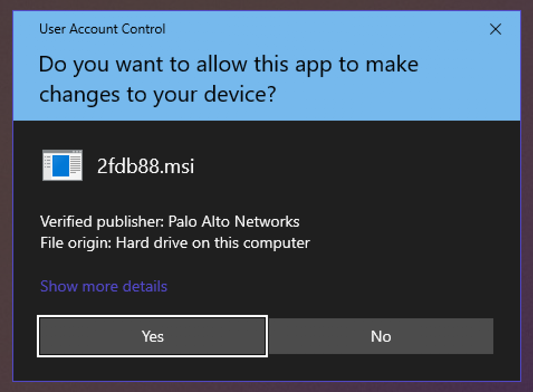Choose the highlighted Yes button
Viewport: 533px width, 392px height.
pos(152,336)
